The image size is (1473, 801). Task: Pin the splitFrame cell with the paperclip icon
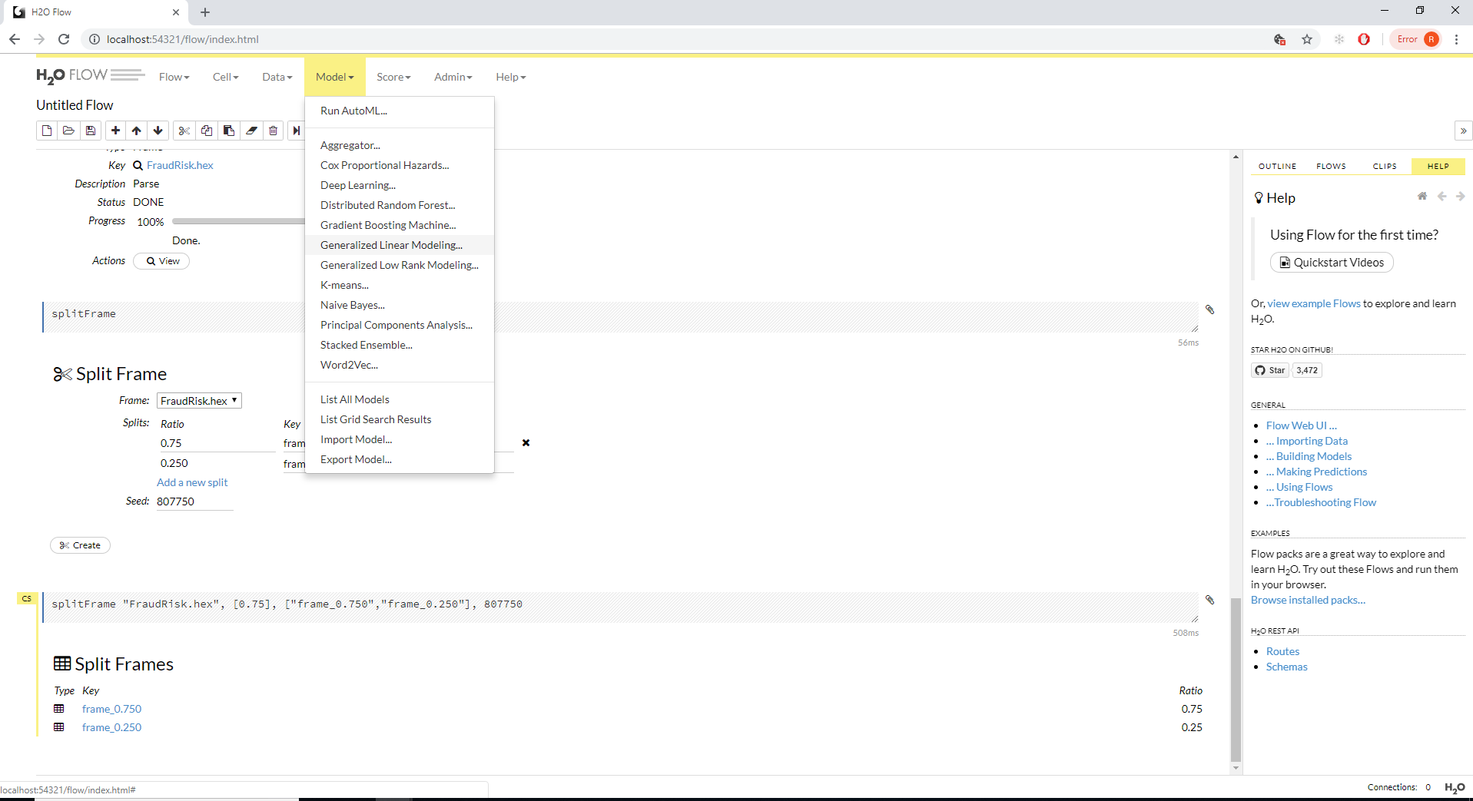click(1209, 309)
